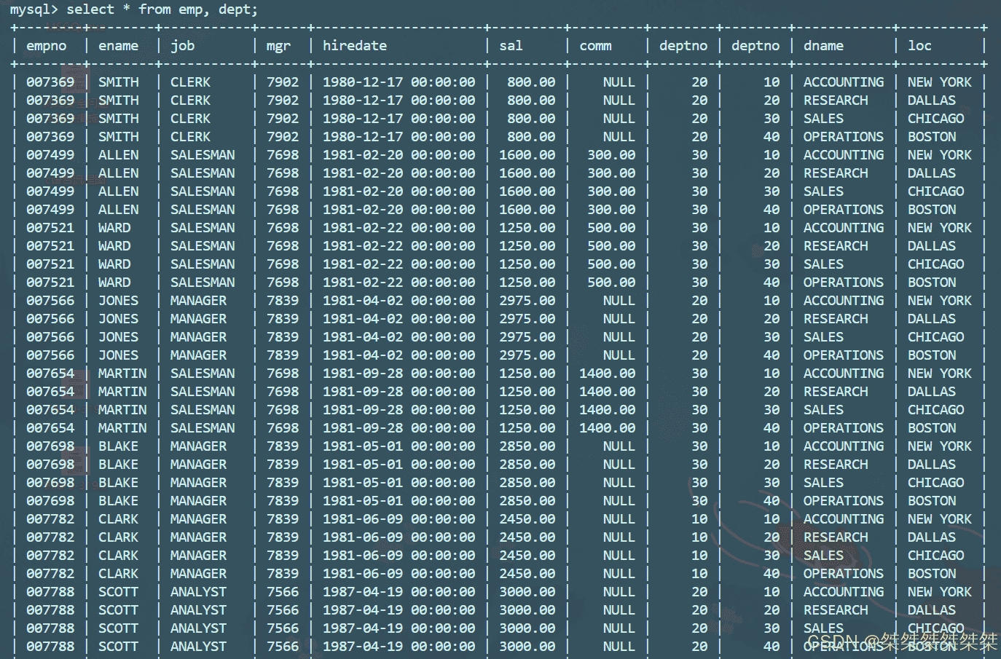The width and height of the screenshot is (1001, 659).
Task: Click "NEW YORK" in the WARD–ACCOUNTING row
Action: pos(940,228)
